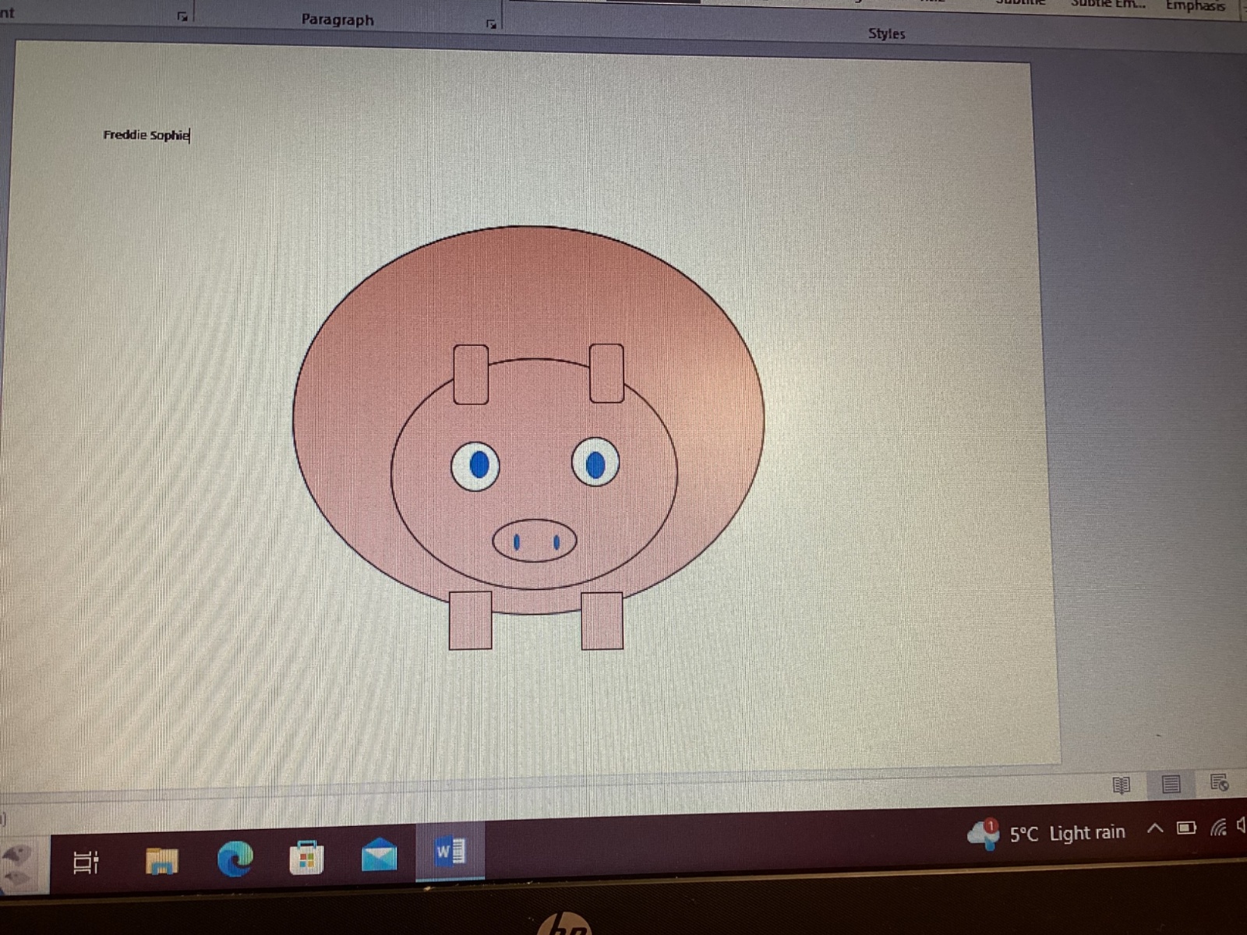Image resolution: width=1247 pixels, height=935 pixels.
Task: Switch to Print Layout view
Action: [1170, 784]
